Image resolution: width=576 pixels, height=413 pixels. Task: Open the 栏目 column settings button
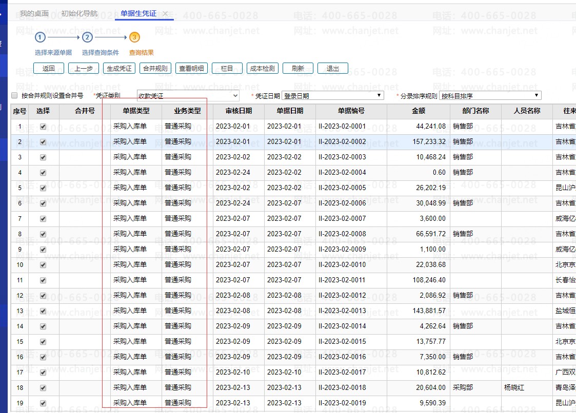point(227,69)
